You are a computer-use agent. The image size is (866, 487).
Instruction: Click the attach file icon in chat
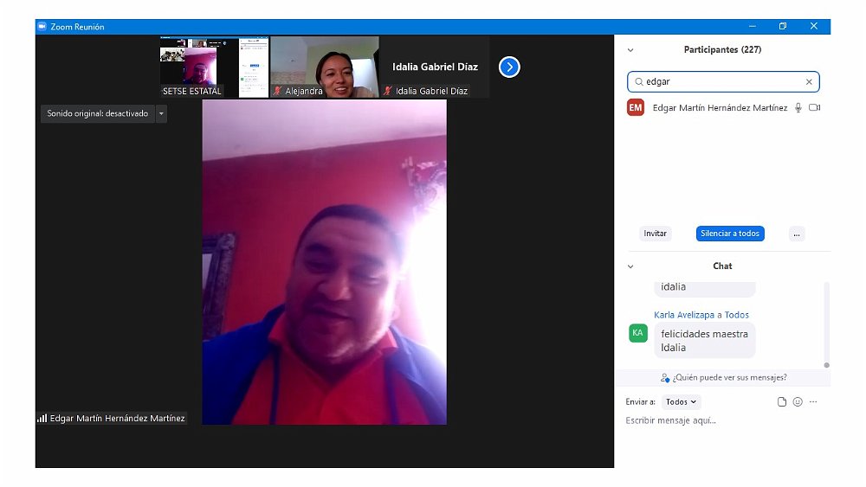tap(782, 402)
